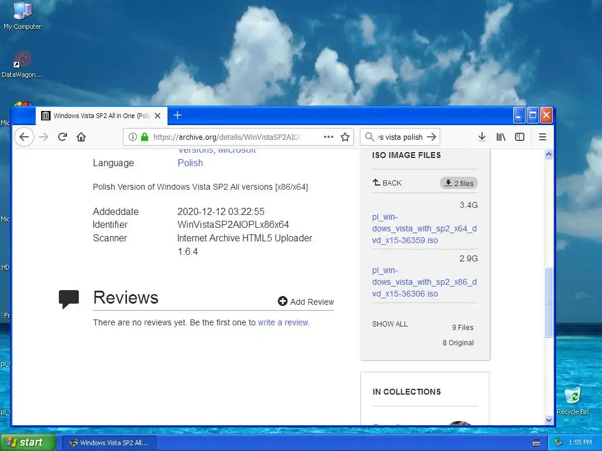Image resolution: width=602 pixels, height=451 pixels.
Task: Toggle the sidebar view icon
Action: 520,137
